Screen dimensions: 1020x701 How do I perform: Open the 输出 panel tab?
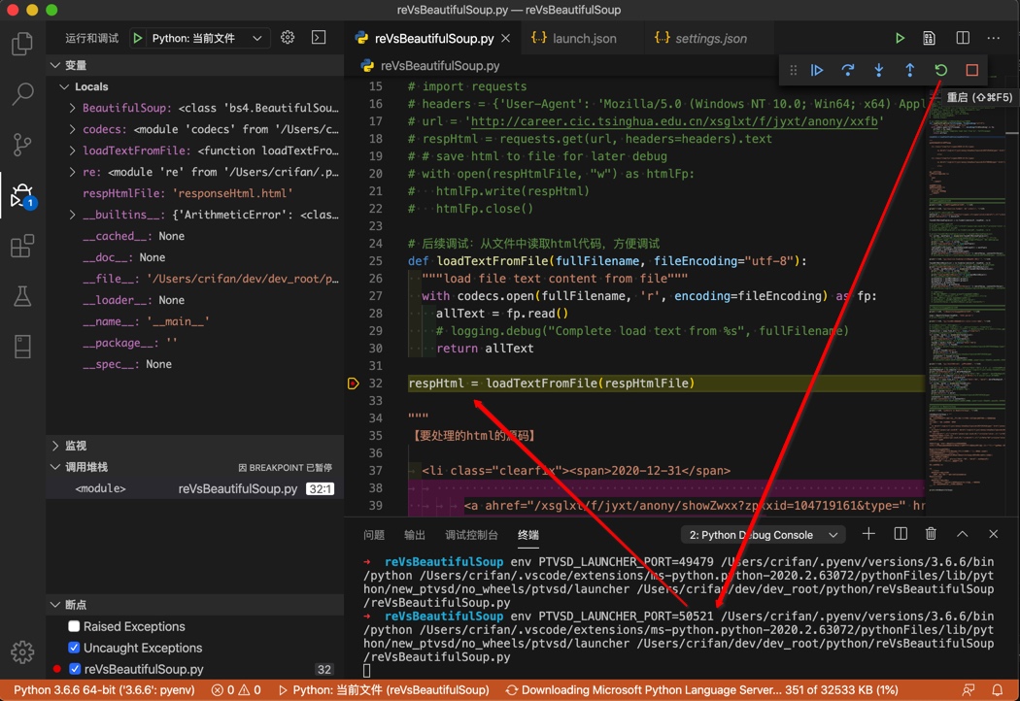tap(415, 535)
